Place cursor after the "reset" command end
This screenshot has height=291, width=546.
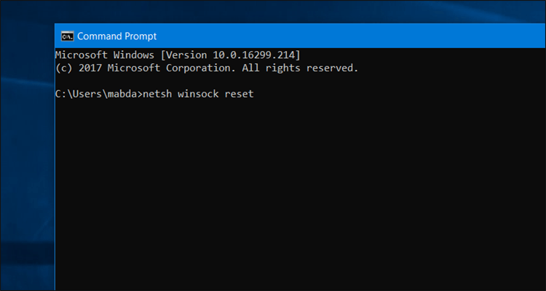pos(255,95)
